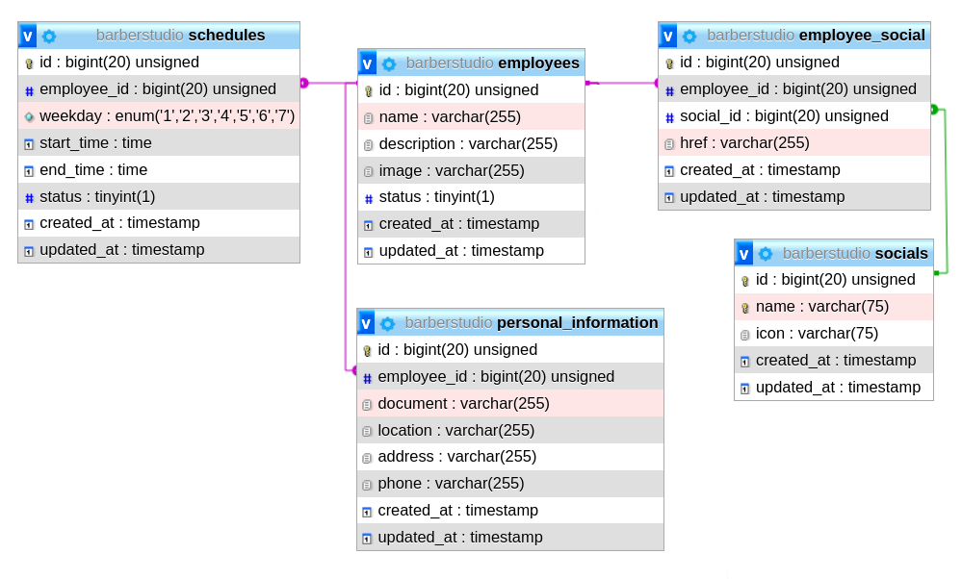
Task: Click the gear icon on socials table
Action: tap(766, 254)
